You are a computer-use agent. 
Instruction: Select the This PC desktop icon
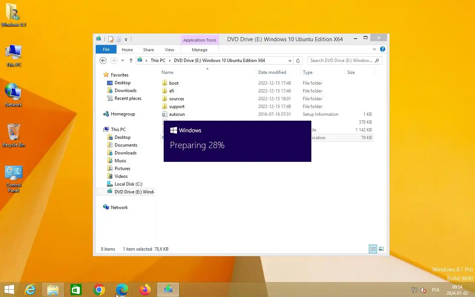14,56
